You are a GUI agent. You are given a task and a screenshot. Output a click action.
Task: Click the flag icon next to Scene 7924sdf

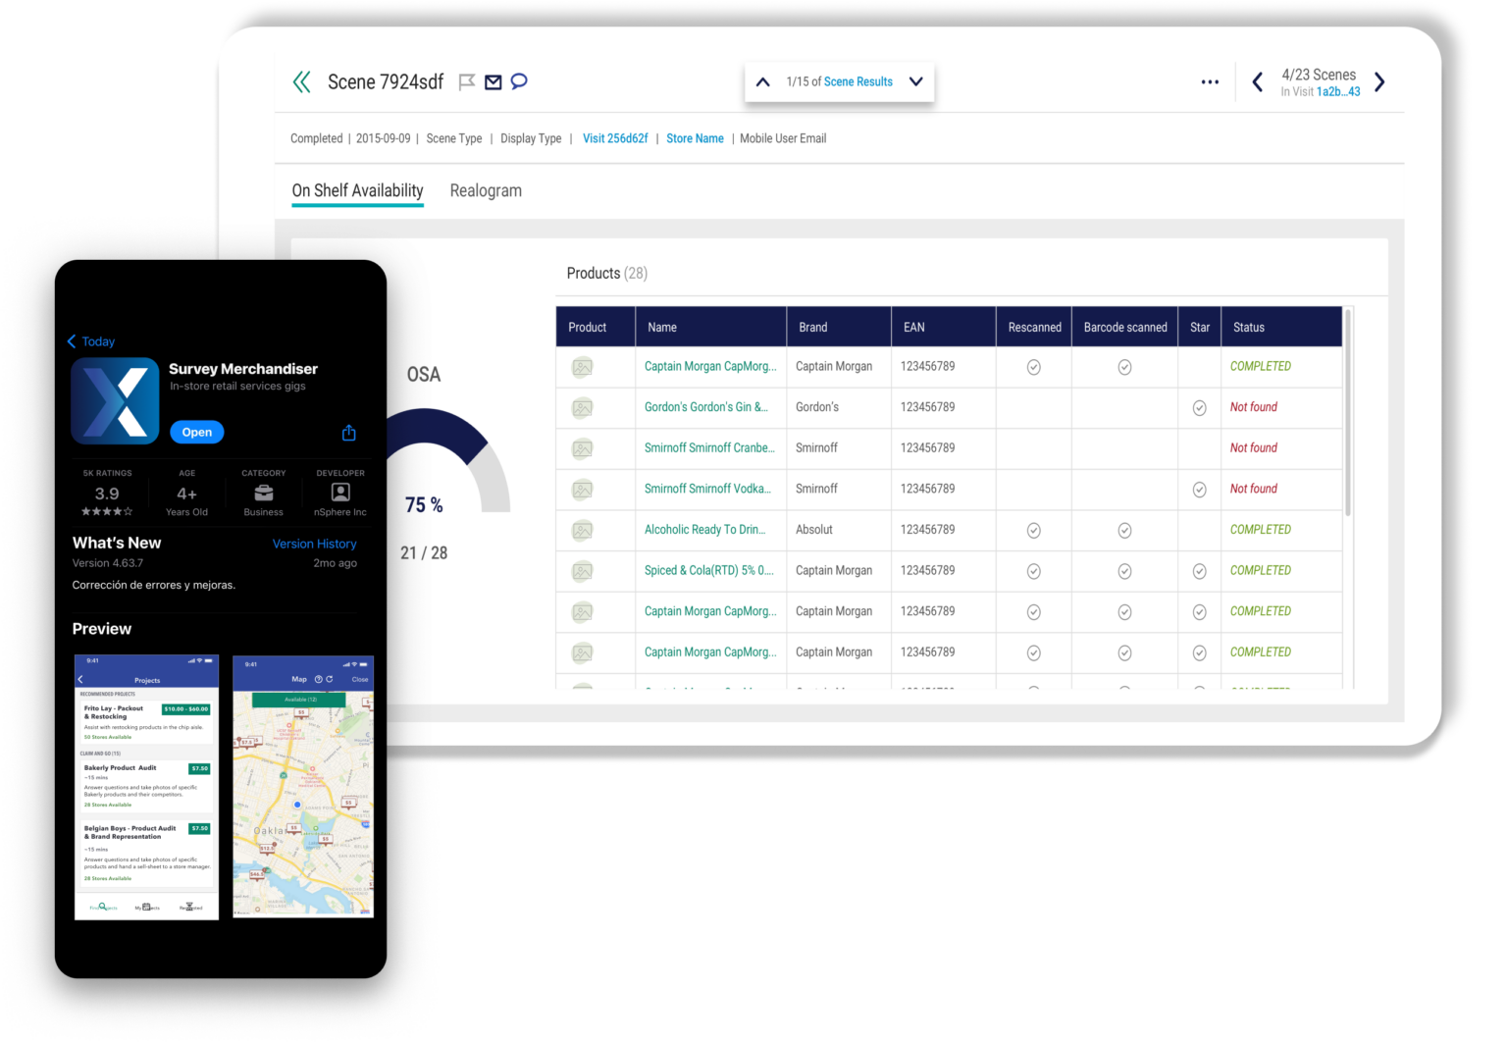point(467,82)
